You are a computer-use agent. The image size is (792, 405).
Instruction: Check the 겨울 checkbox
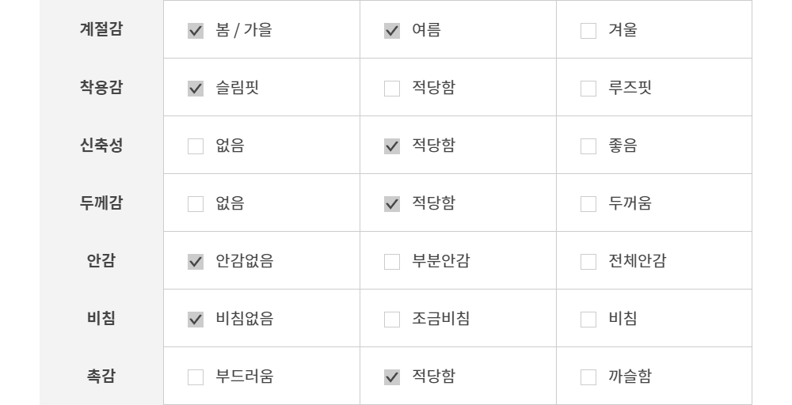click(x=588, y=31)
